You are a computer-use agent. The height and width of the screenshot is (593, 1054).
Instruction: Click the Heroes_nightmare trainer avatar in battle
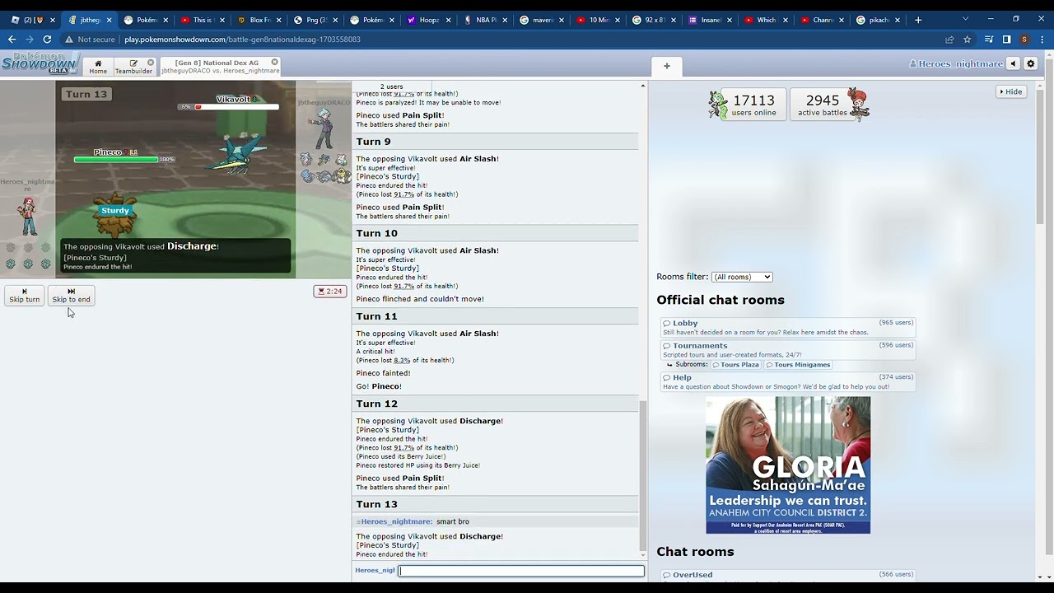[x=28, y=216]
